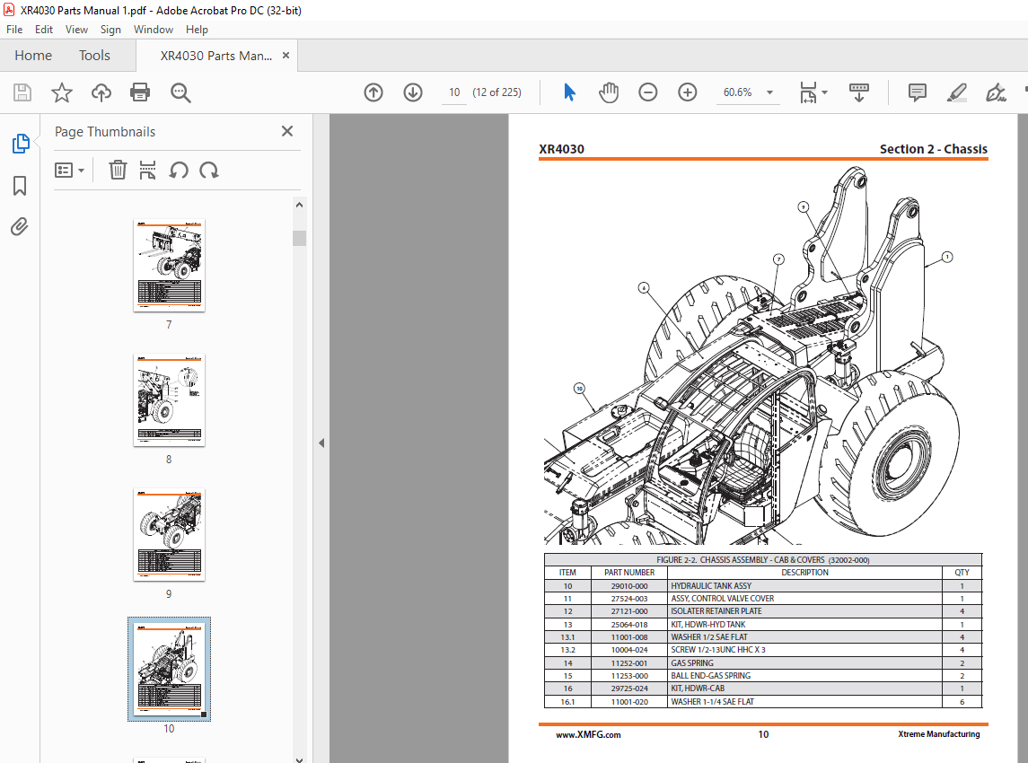Open the Window menu
Image resolution: width=1028 pixels, height=763 pixels.
[154, 30]
